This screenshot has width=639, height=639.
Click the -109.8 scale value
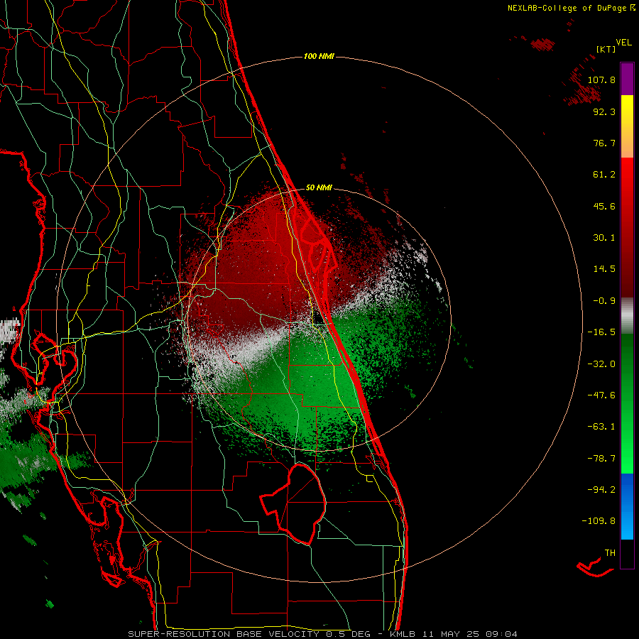599,521
